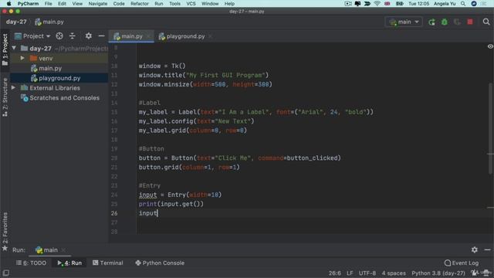Open the Event Log

pyautogui.click(x=462, y=263)
